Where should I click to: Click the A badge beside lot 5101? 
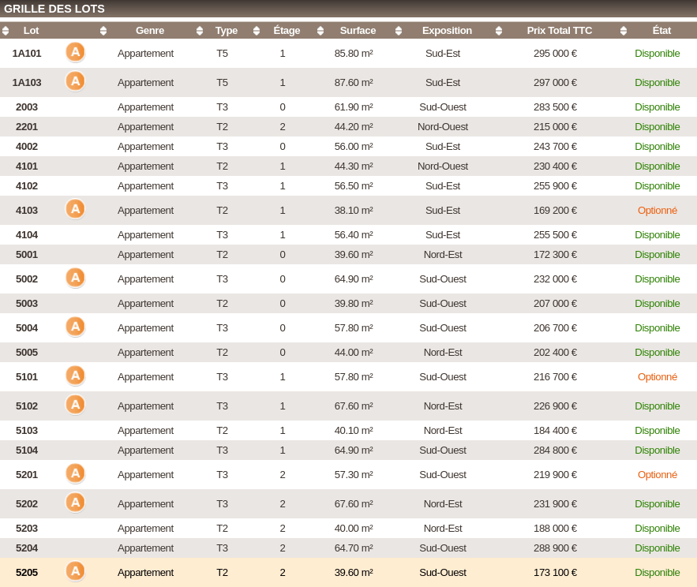click(x=75, y=376)
